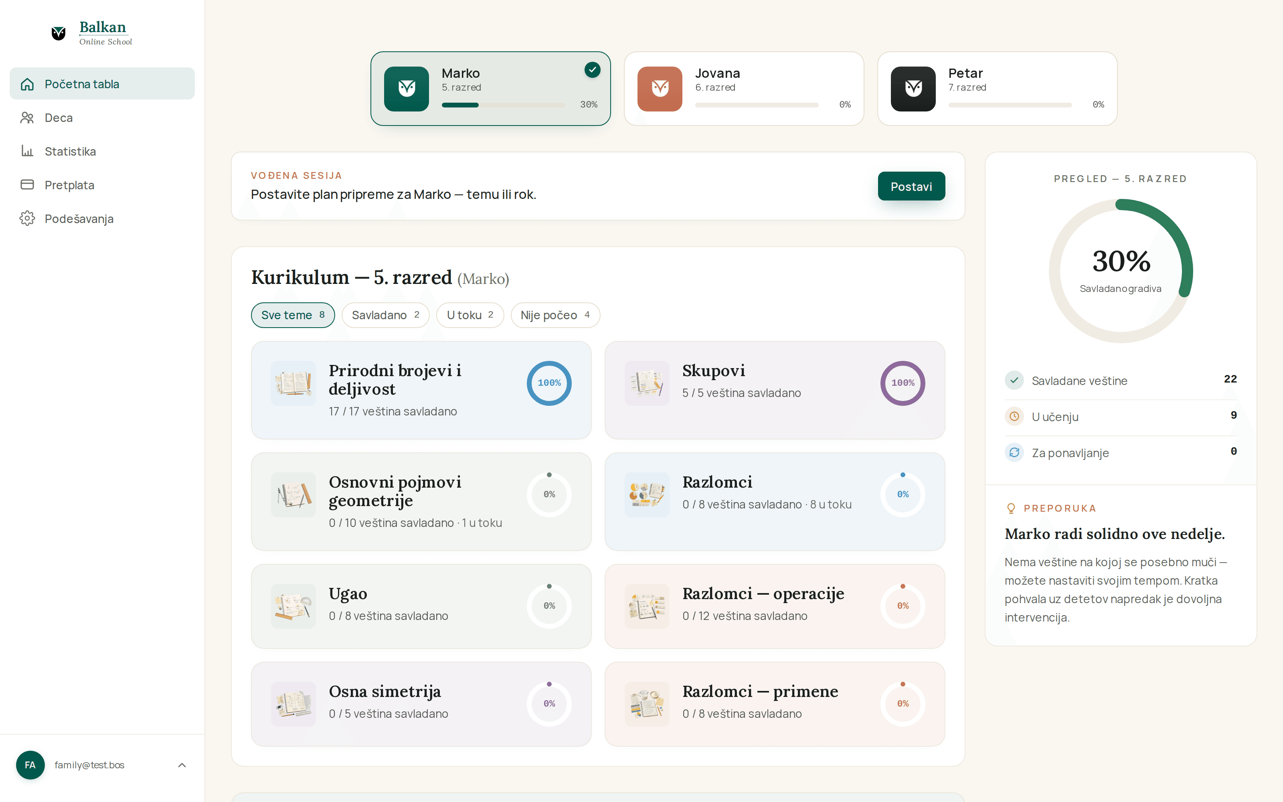Image resolution: width=1283 pixels, height=802 pixels.
Task: Click the bar chart icon beside Statistika
Action: pos(27,151)
